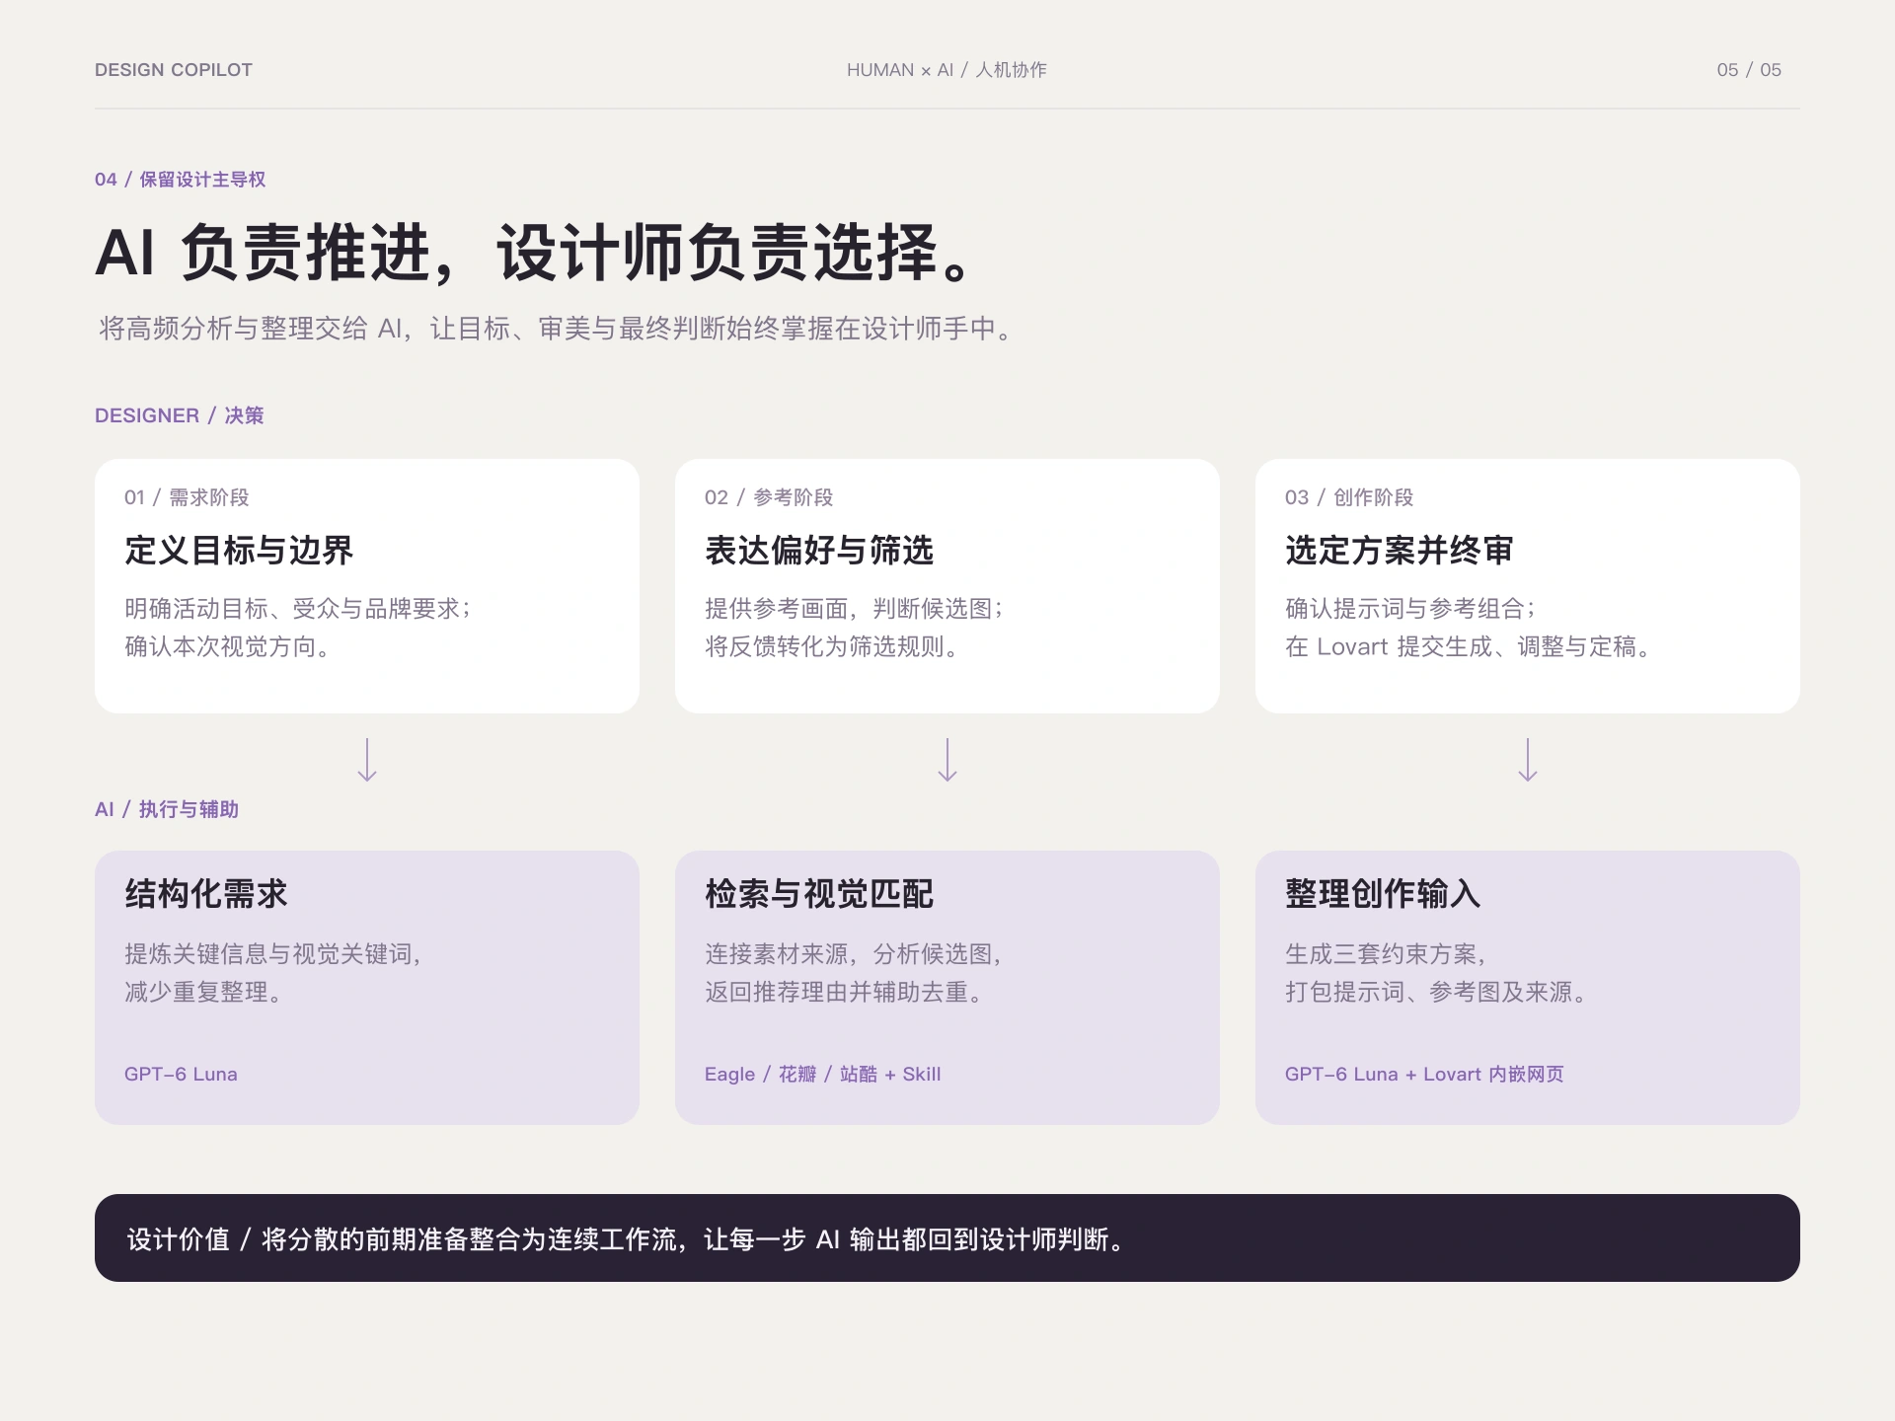The width and height of the screenshot is (1895, 1421).
Task: Click the 'GPT-6 Luna' tool label in 结构化需求 card
Action: [x=181, y=1075]
